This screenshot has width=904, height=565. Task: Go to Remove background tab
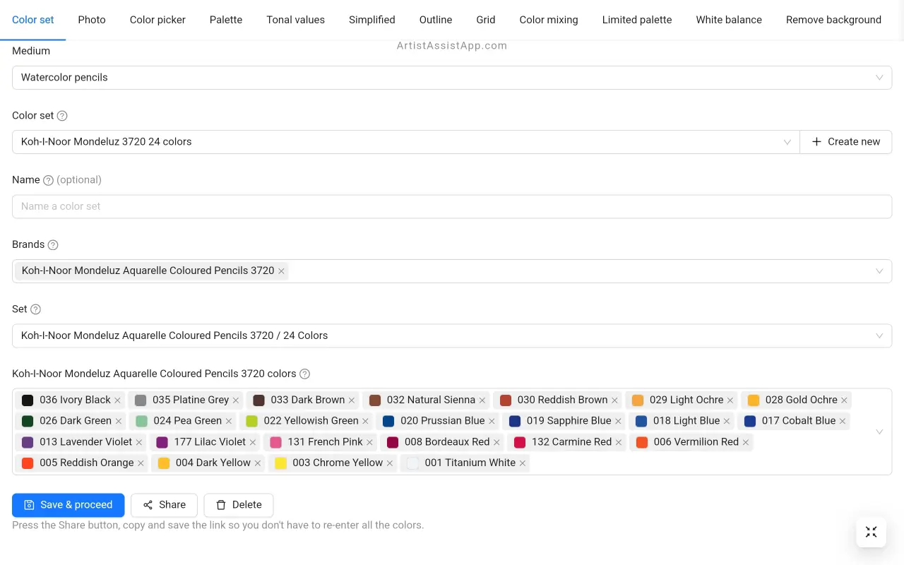pyautogui.click(x=833, y=20)
